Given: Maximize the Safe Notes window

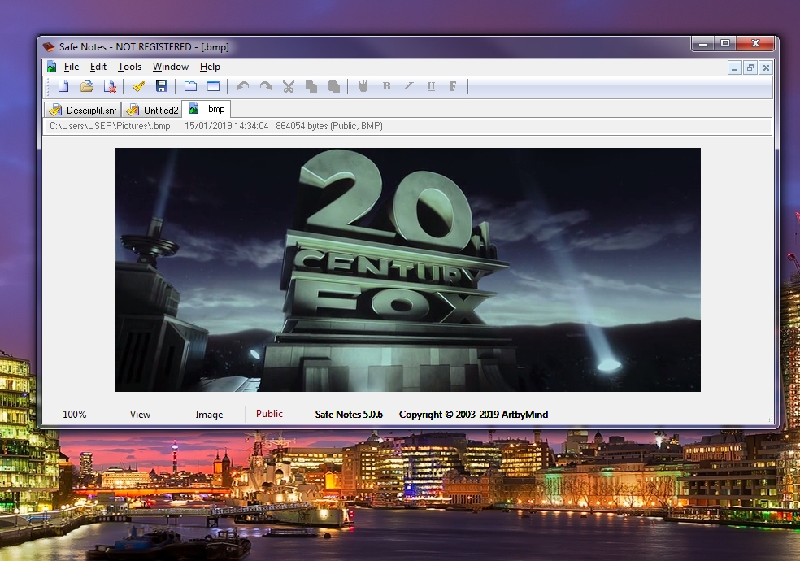Looking at the screenshot, I should point(725,44).
